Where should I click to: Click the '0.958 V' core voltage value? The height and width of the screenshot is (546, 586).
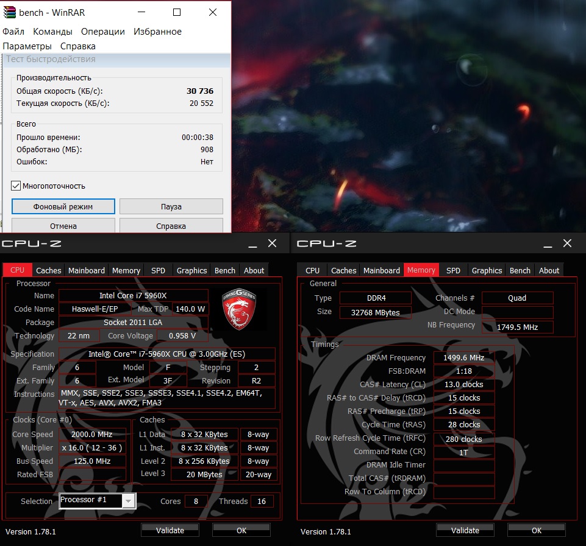click(182, 335)
